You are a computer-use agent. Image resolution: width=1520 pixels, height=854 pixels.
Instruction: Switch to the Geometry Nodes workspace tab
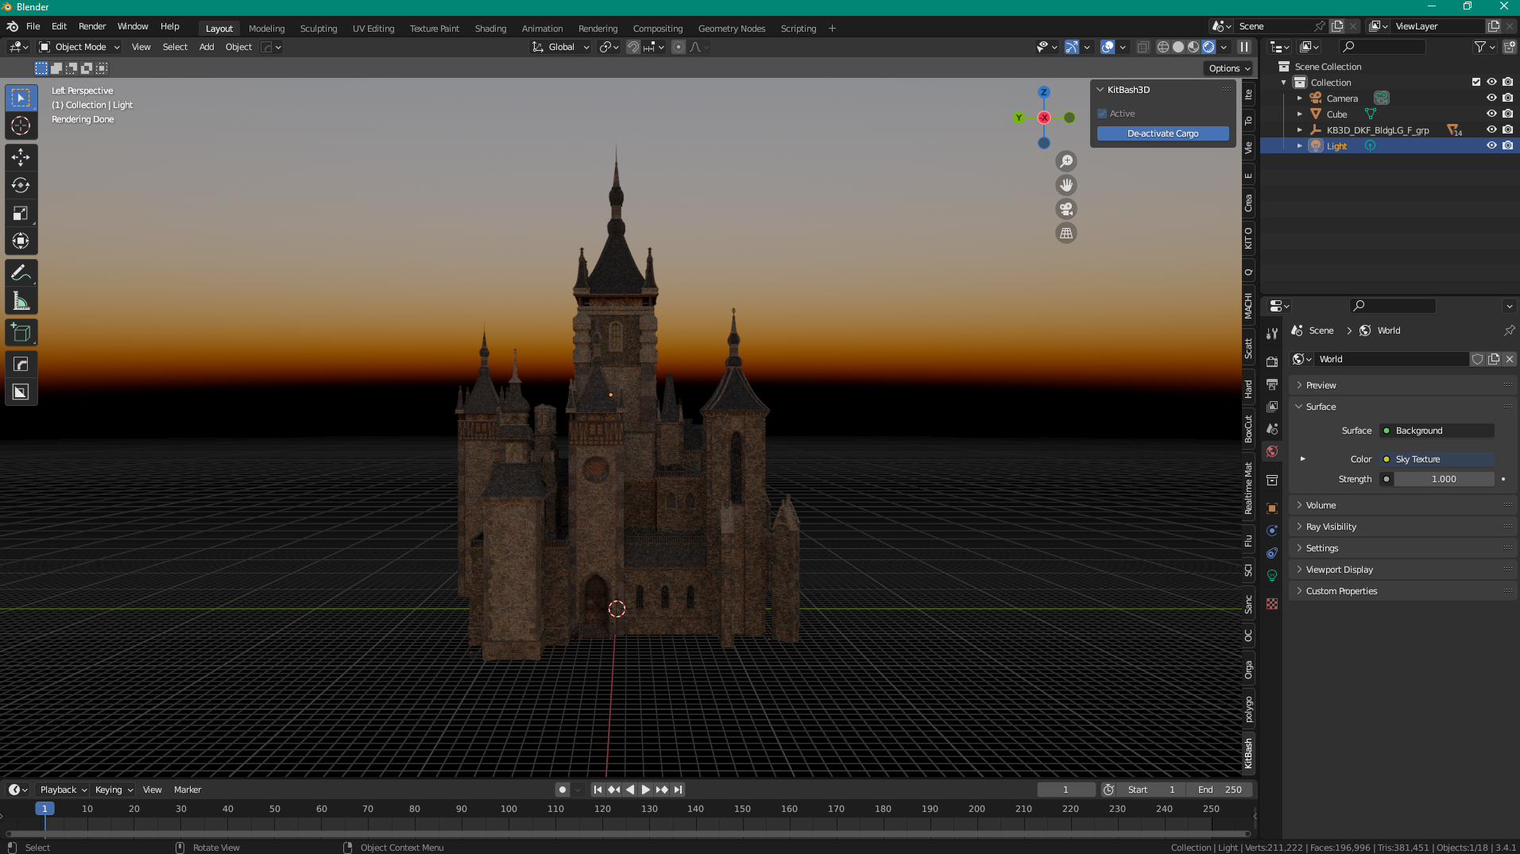point(731,29)
